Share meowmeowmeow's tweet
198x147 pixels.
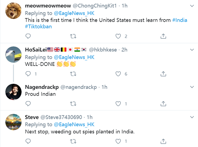[x=163, y=36]
